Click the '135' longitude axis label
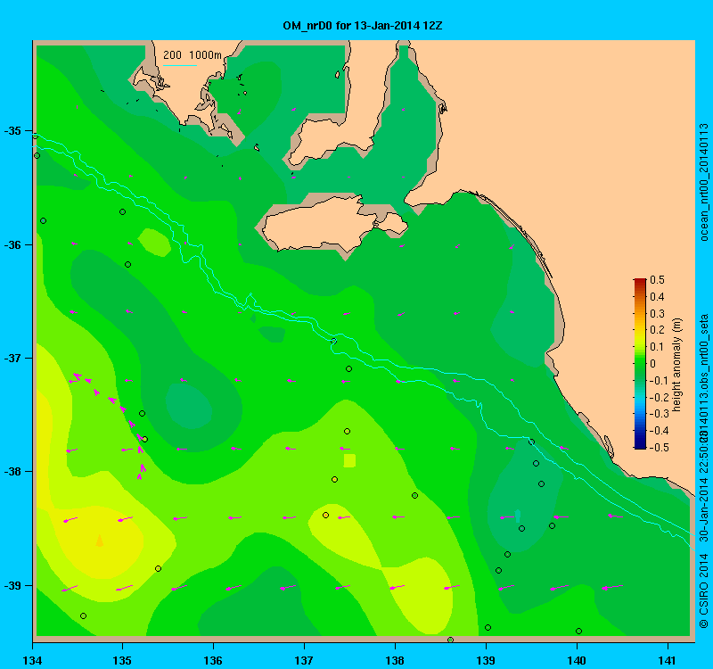This screenshot has height=669, width=713. pos(122,660)
